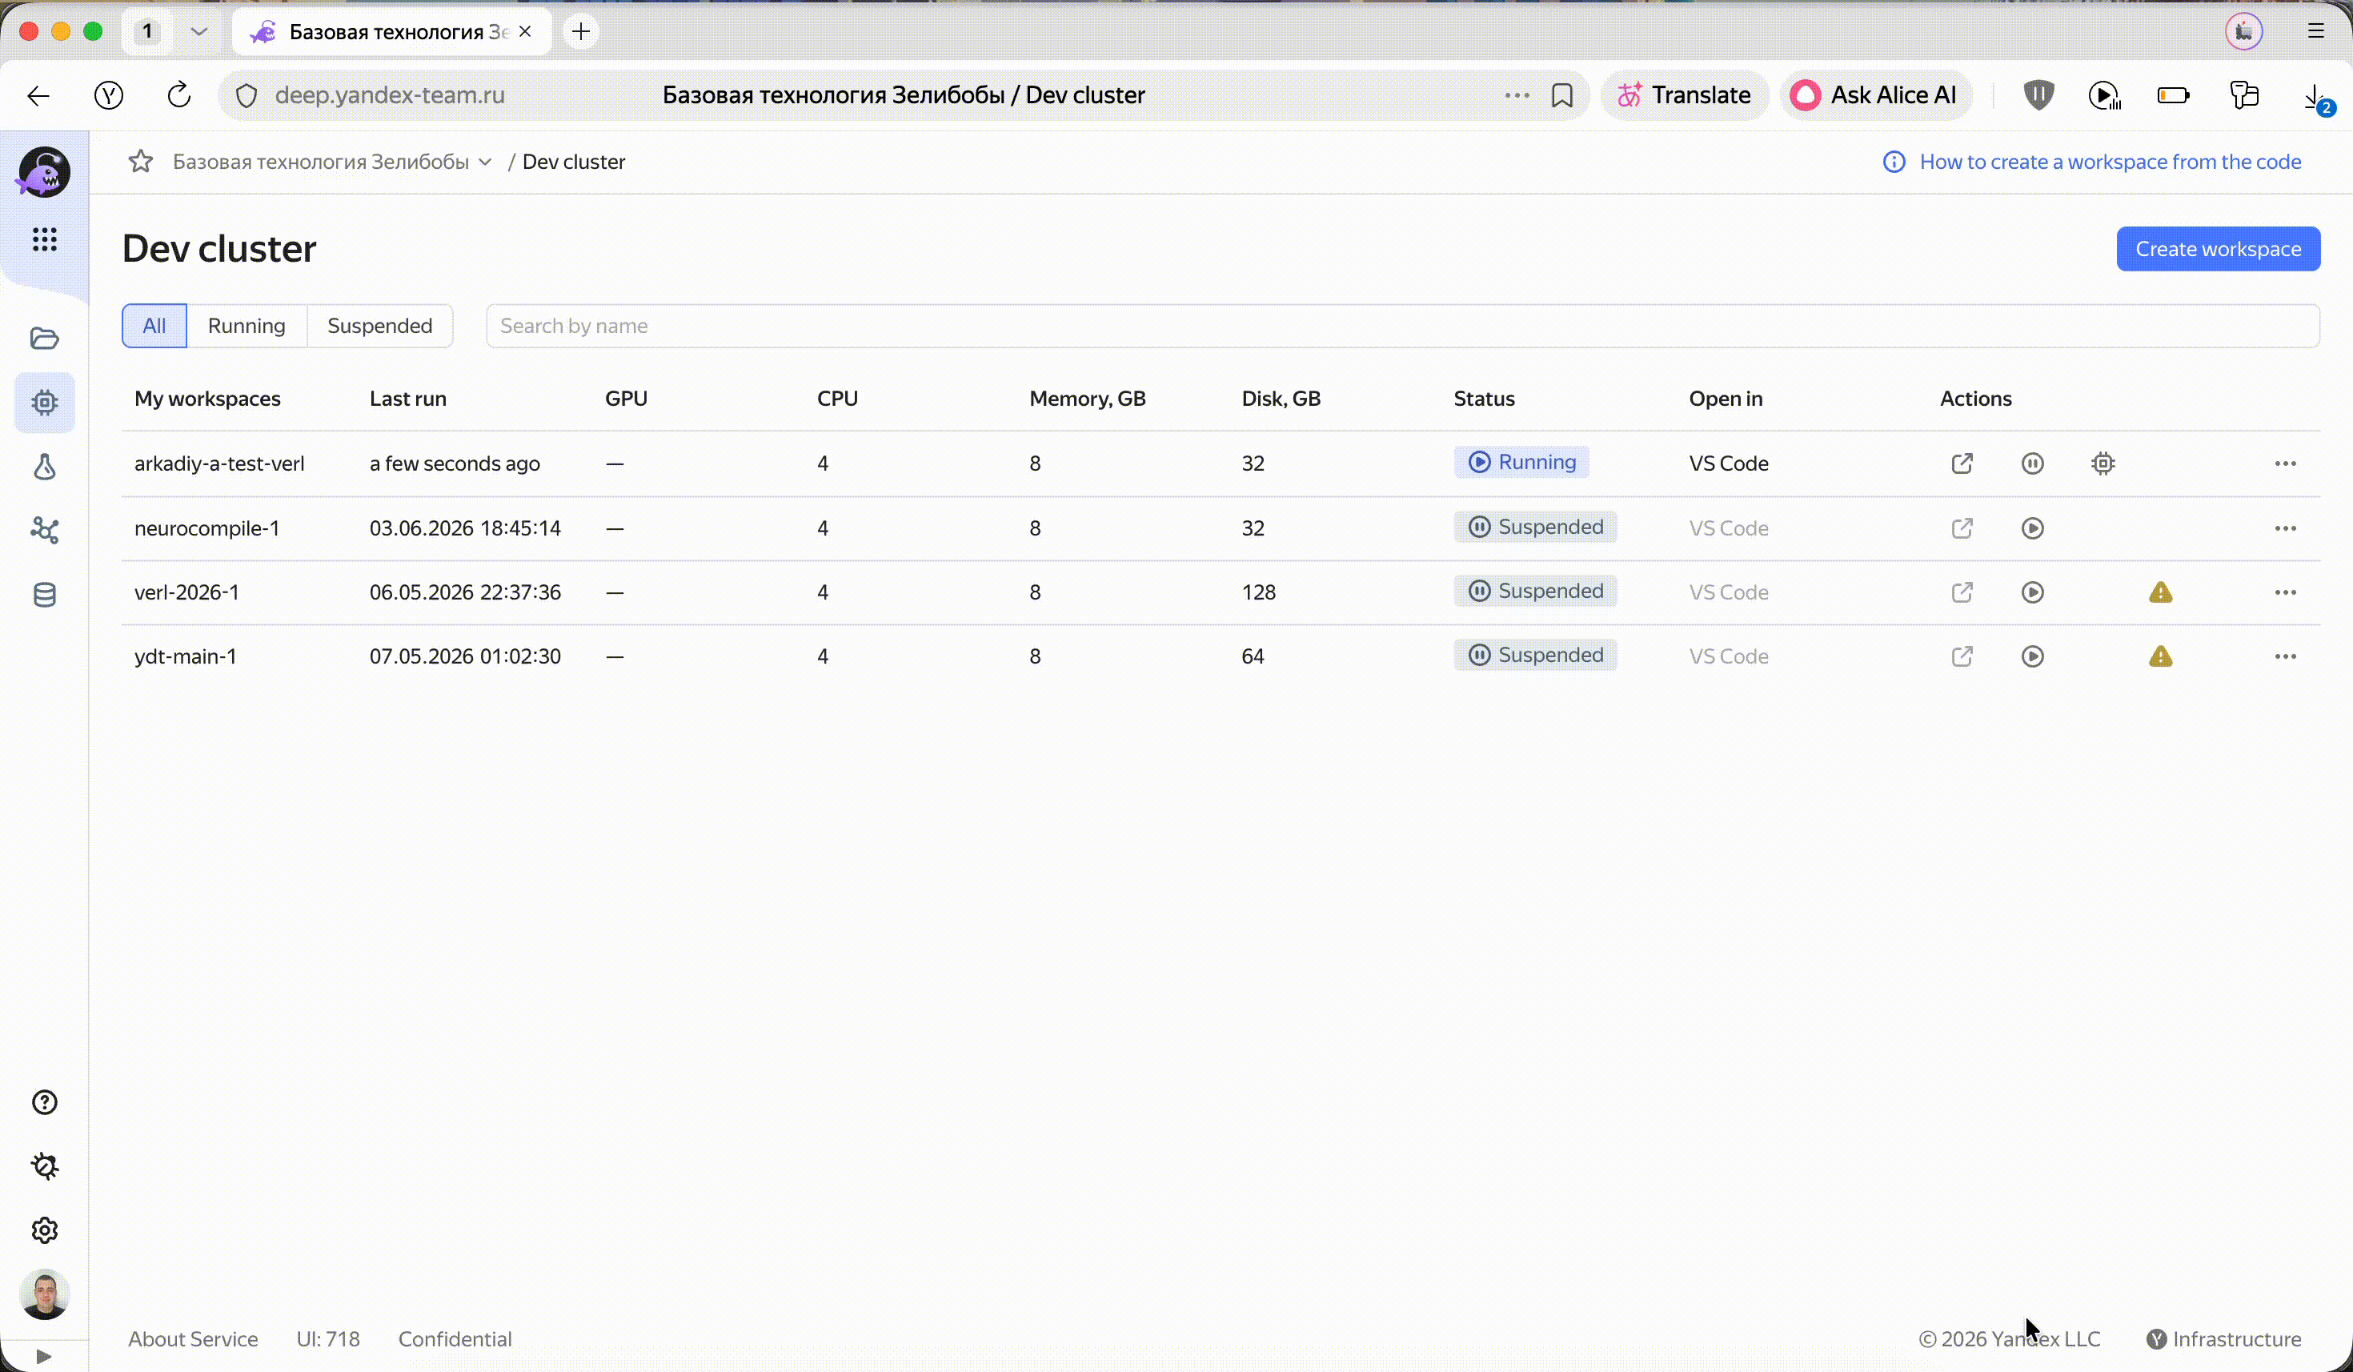Image resolution: width=2353 pixels, height=1372 pixels.
Task: Open the Infrastructure footer link
Action: click(2223, 1339)
